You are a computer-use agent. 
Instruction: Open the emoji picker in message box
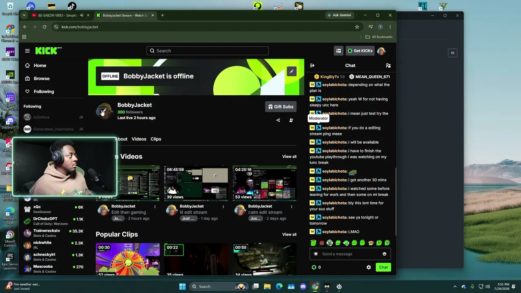(384, 254)
